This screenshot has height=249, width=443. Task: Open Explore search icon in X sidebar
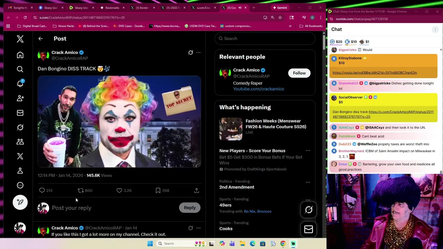click(20, 69)
